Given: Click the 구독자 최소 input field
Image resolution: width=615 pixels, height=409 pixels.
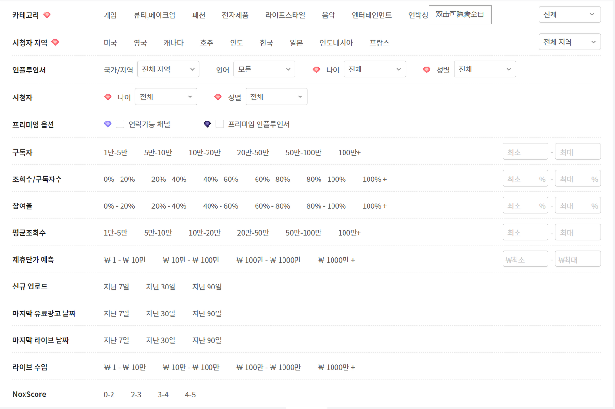Looking at the screenshot, I should point(525,152).
